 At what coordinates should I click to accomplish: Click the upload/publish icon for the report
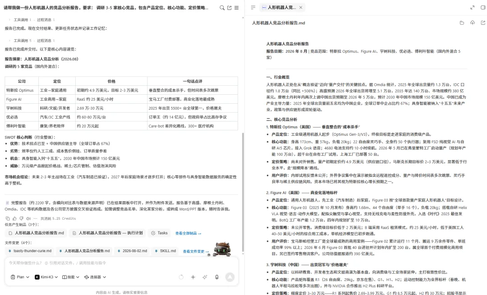(x=473, y=23)
